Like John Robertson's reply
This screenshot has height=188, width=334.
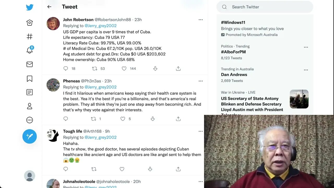coord(124,68)
